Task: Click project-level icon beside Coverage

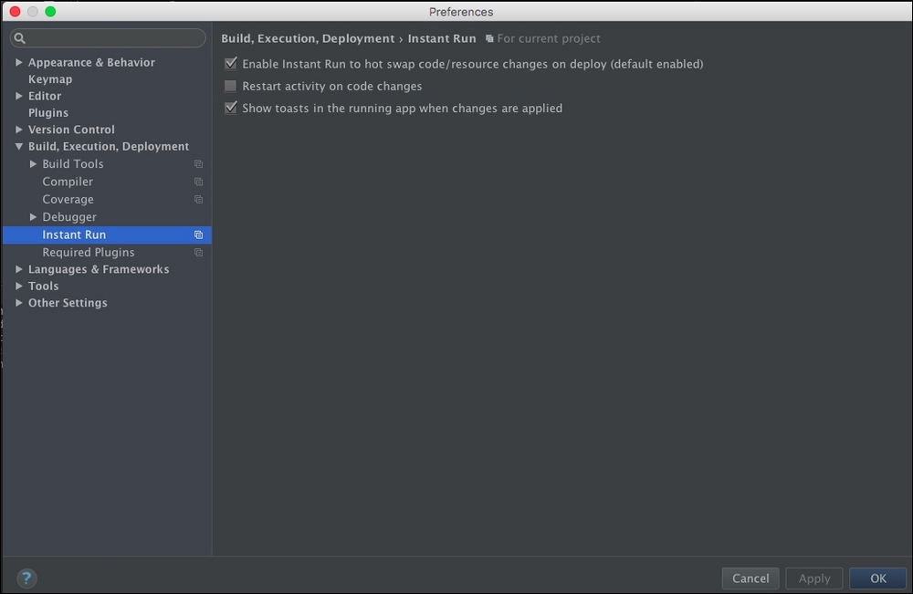Action: click(198, 200)
